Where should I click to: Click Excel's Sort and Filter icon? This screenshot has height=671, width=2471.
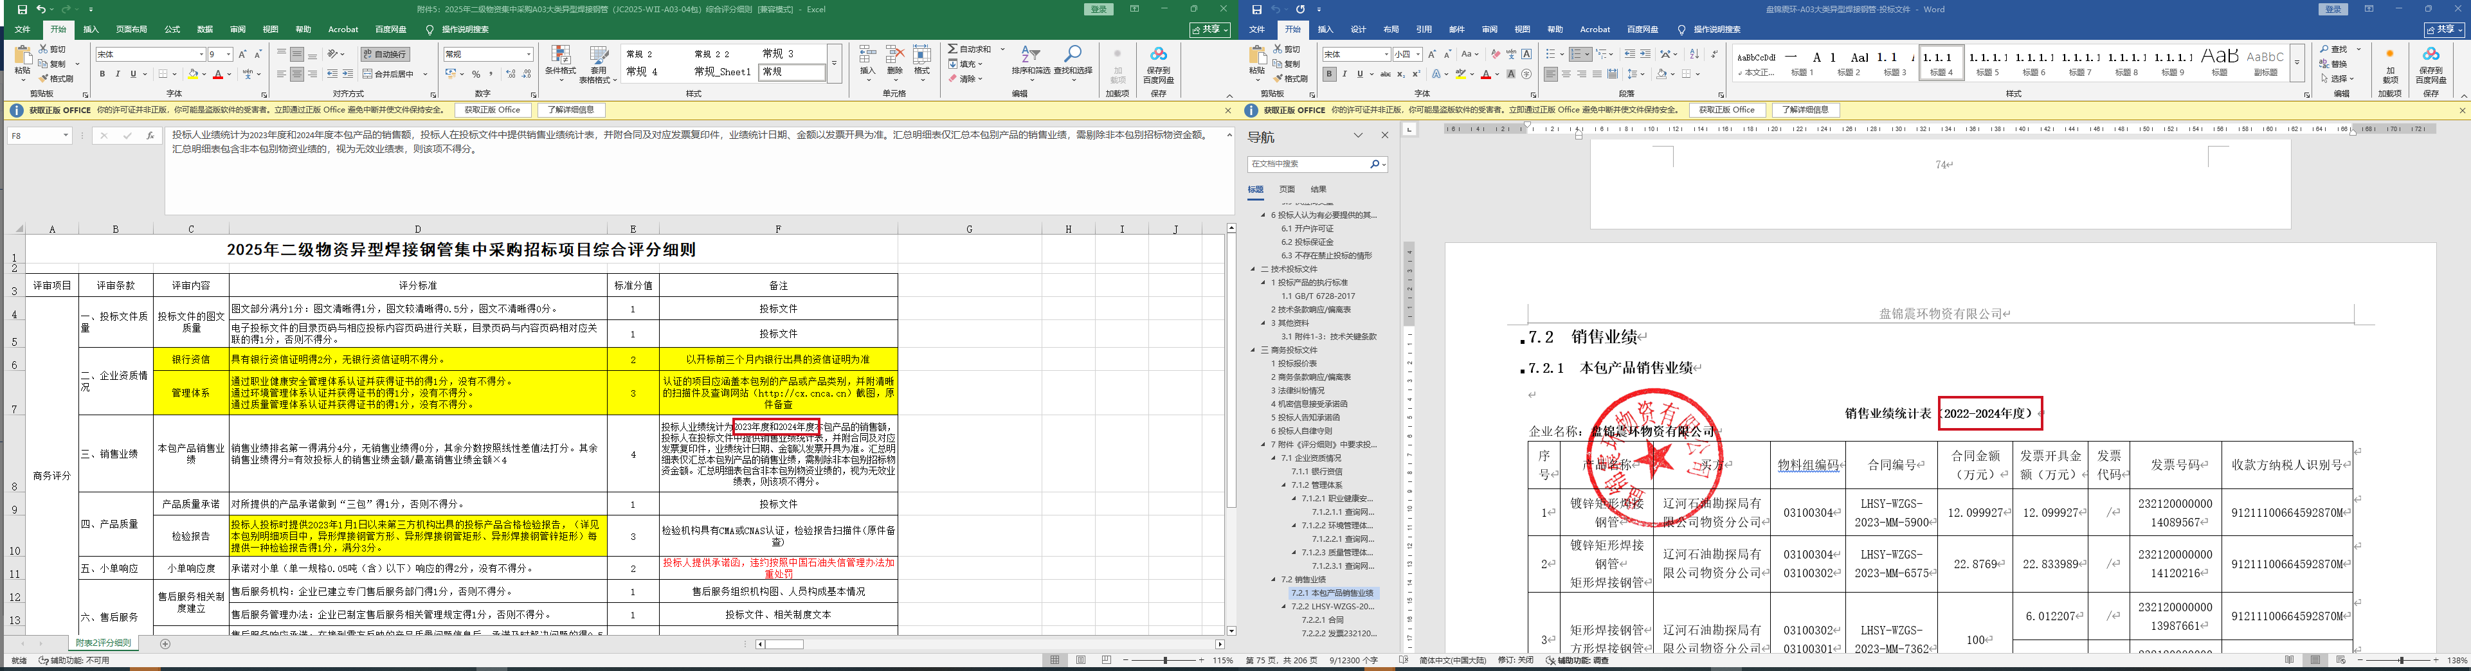(1030, 59)
